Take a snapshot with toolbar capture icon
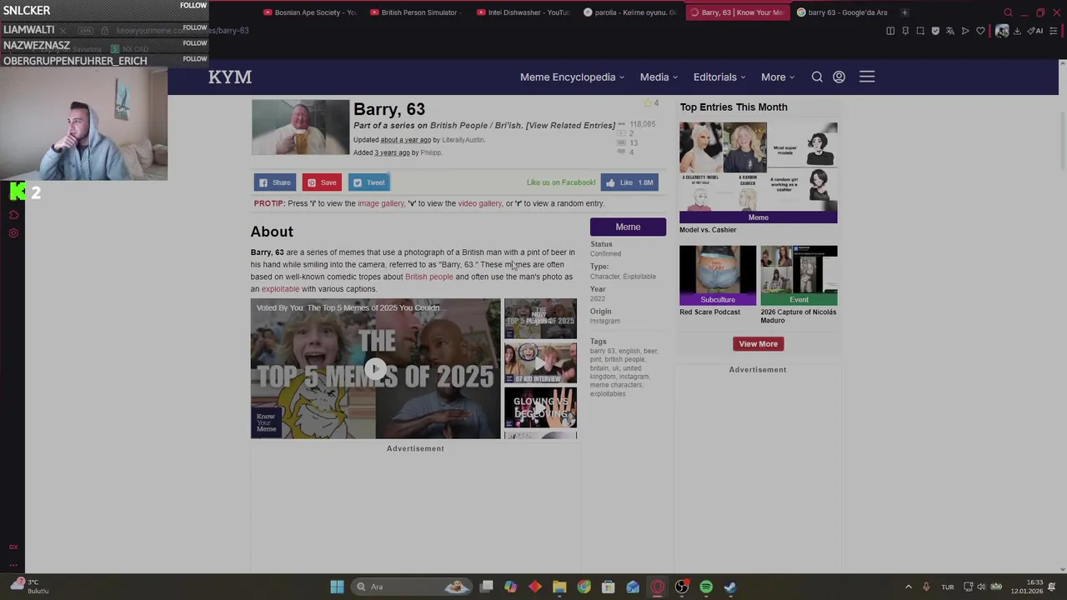This screenshot has width=1067, height=600. (920, 31)
